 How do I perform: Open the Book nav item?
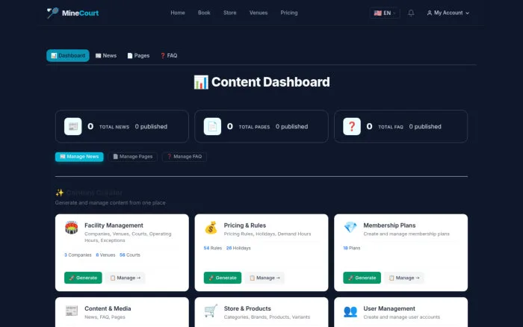tap(204, 13)
